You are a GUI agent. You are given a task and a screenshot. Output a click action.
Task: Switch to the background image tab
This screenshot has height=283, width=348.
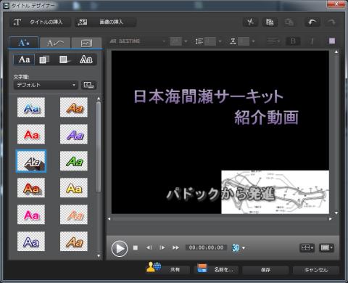click(86, 43)
